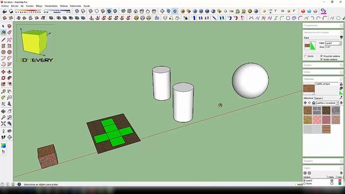Open materials Details menu arrow

click(x=341, y=103)
